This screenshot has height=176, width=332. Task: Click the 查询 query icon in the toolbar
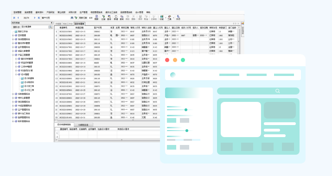tap(109, 18)
